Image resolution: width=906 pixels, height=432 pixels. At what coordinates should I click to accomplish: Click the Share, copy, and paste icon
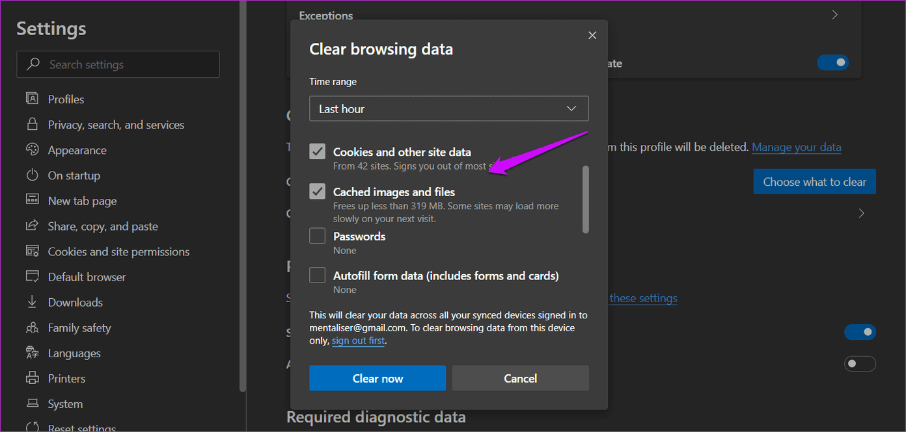(32, 225)
